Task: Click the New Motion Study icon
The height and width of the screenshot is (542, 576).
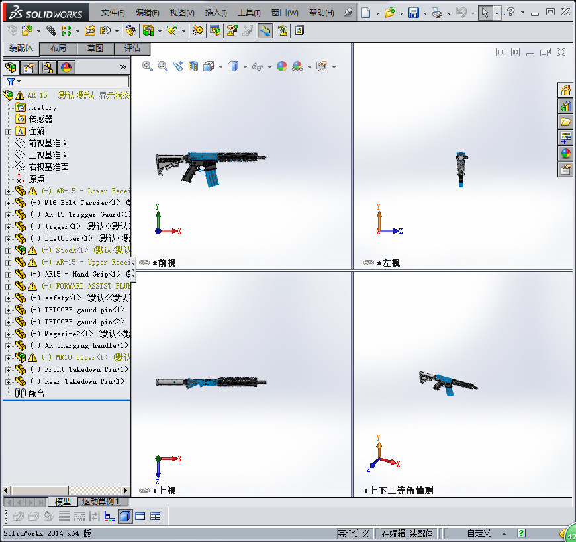Action: [x=198, y=30]
